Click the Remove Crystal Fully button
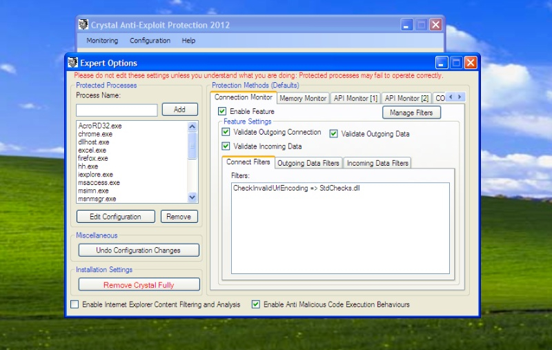The height and width of the screenshot is (350, 552). click(139, 285)
